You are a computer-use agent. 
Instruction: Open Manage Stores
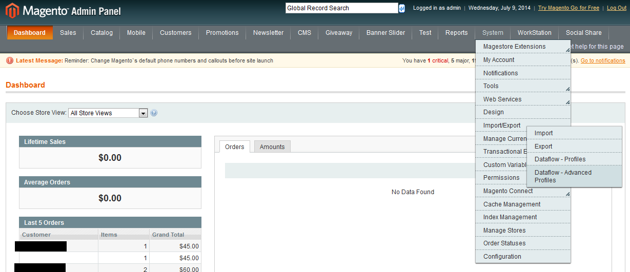click(x=523, y=231)
